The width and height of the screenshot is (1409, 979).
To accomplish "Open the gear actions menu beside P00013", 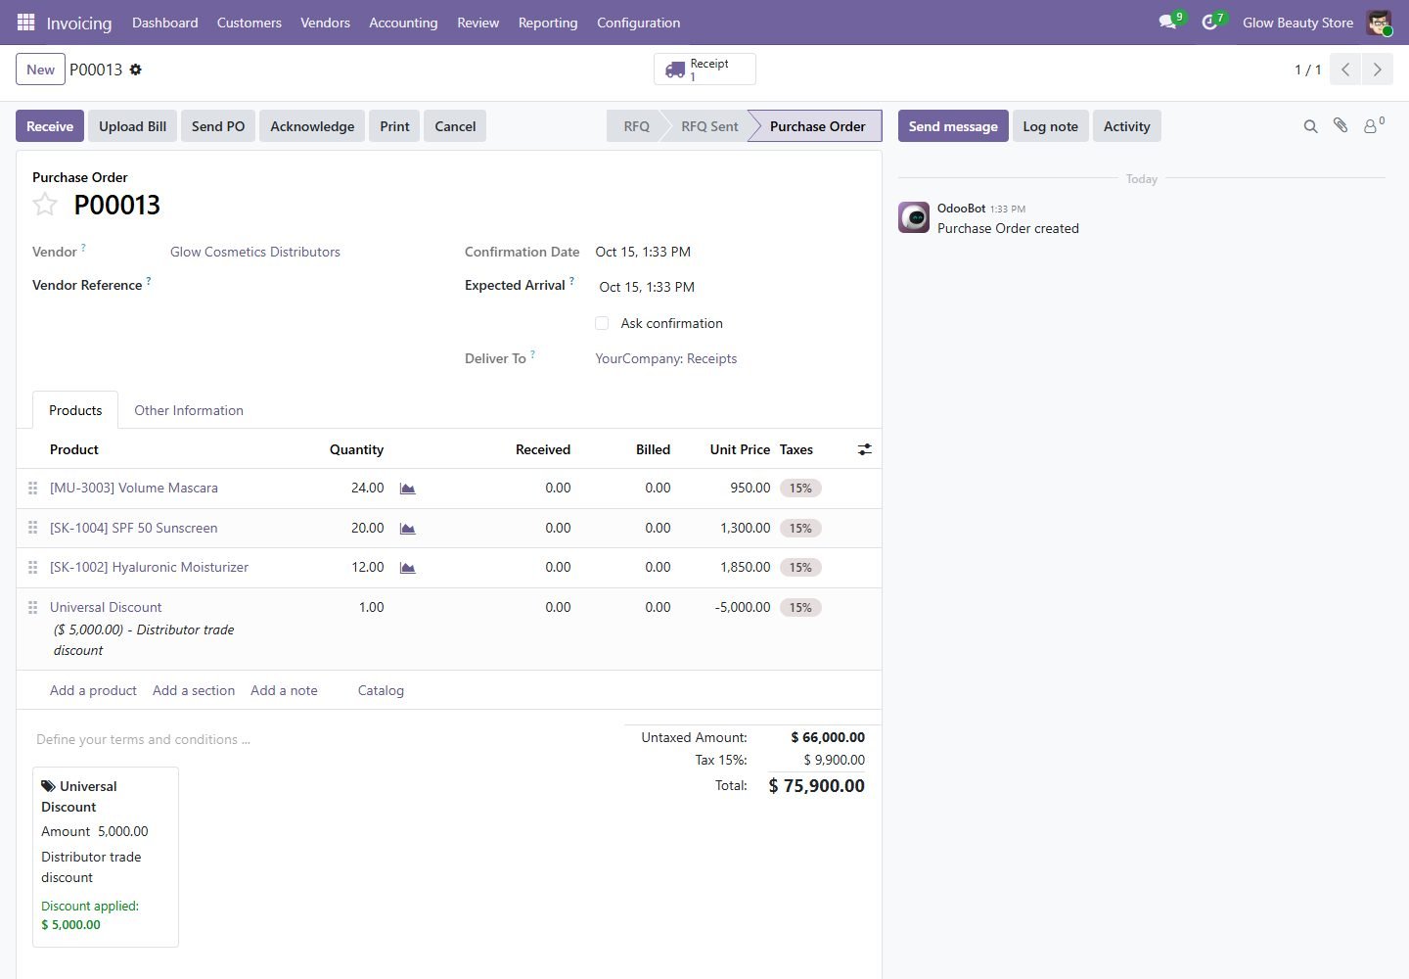I will coord(136,70).
